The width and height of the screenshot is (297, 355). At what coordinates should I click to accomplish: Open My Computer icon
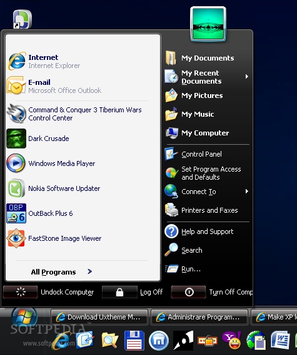(x=172, y=133)
